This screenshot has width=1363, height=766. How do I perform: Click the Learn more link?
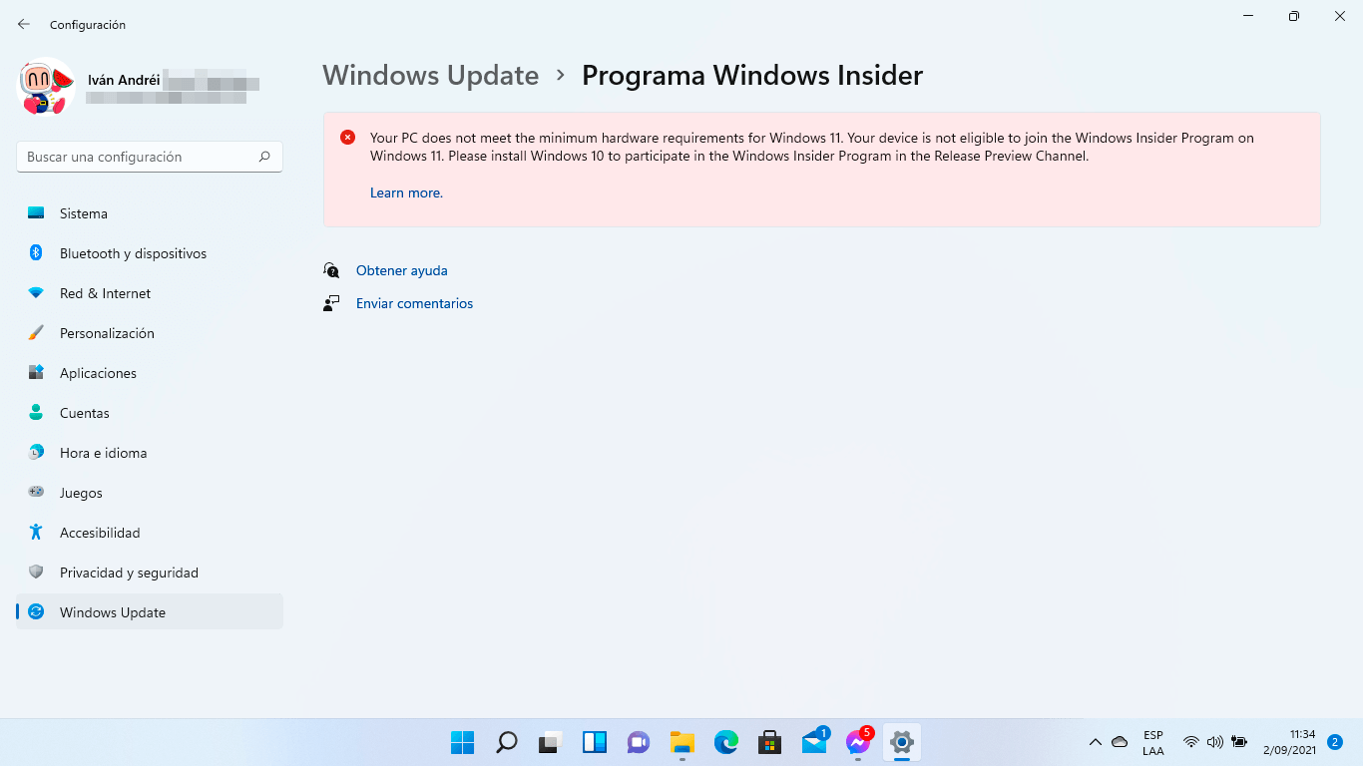tap(406, 192)
